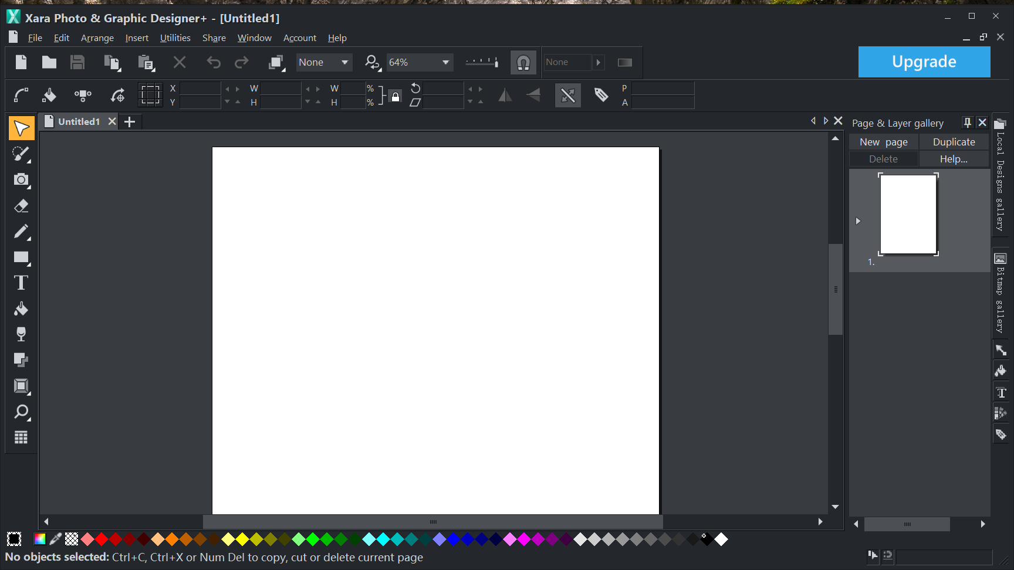Click the Copy icon

coord(111,62)
